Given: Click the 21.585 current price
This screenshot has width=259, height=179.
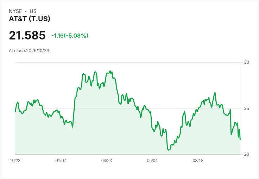Looking at the screenshot, I should (x=27, y=35).
